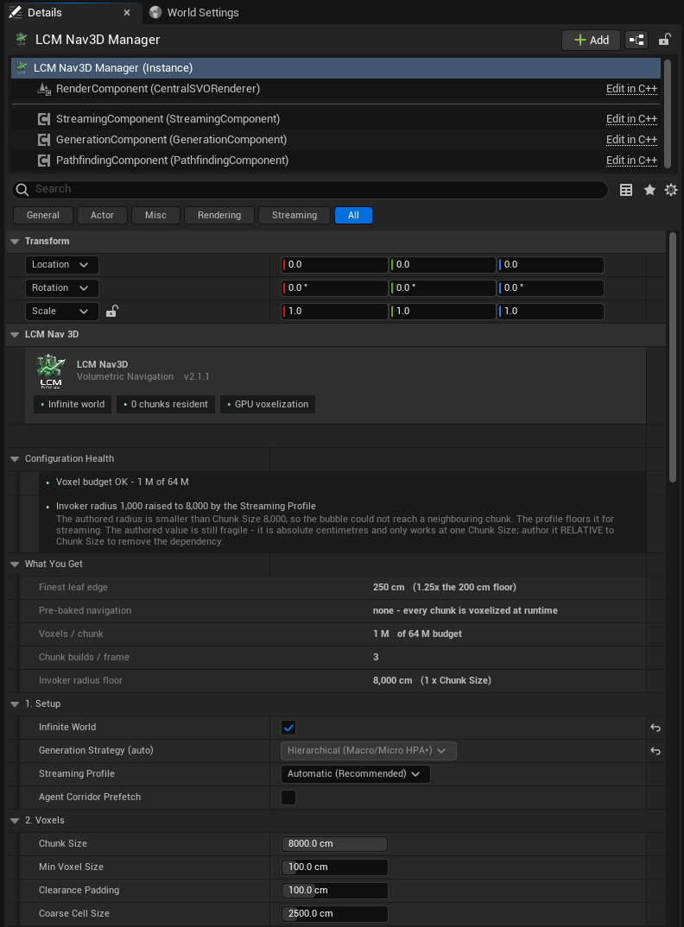684x927 pixels.
Task: Click the RenderComponent icon in component list
Action: point(44,89)
